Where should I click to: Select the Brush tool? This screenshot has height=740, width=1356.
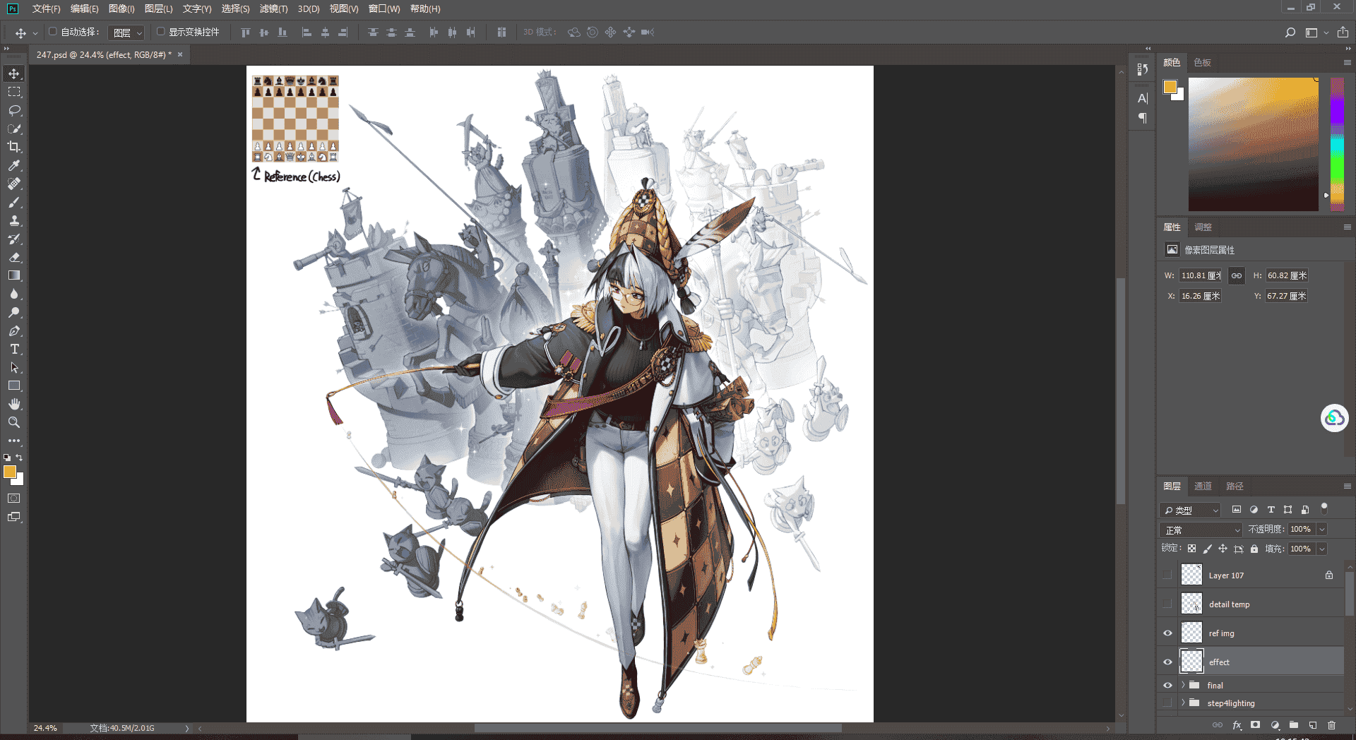tap(14, 202)
